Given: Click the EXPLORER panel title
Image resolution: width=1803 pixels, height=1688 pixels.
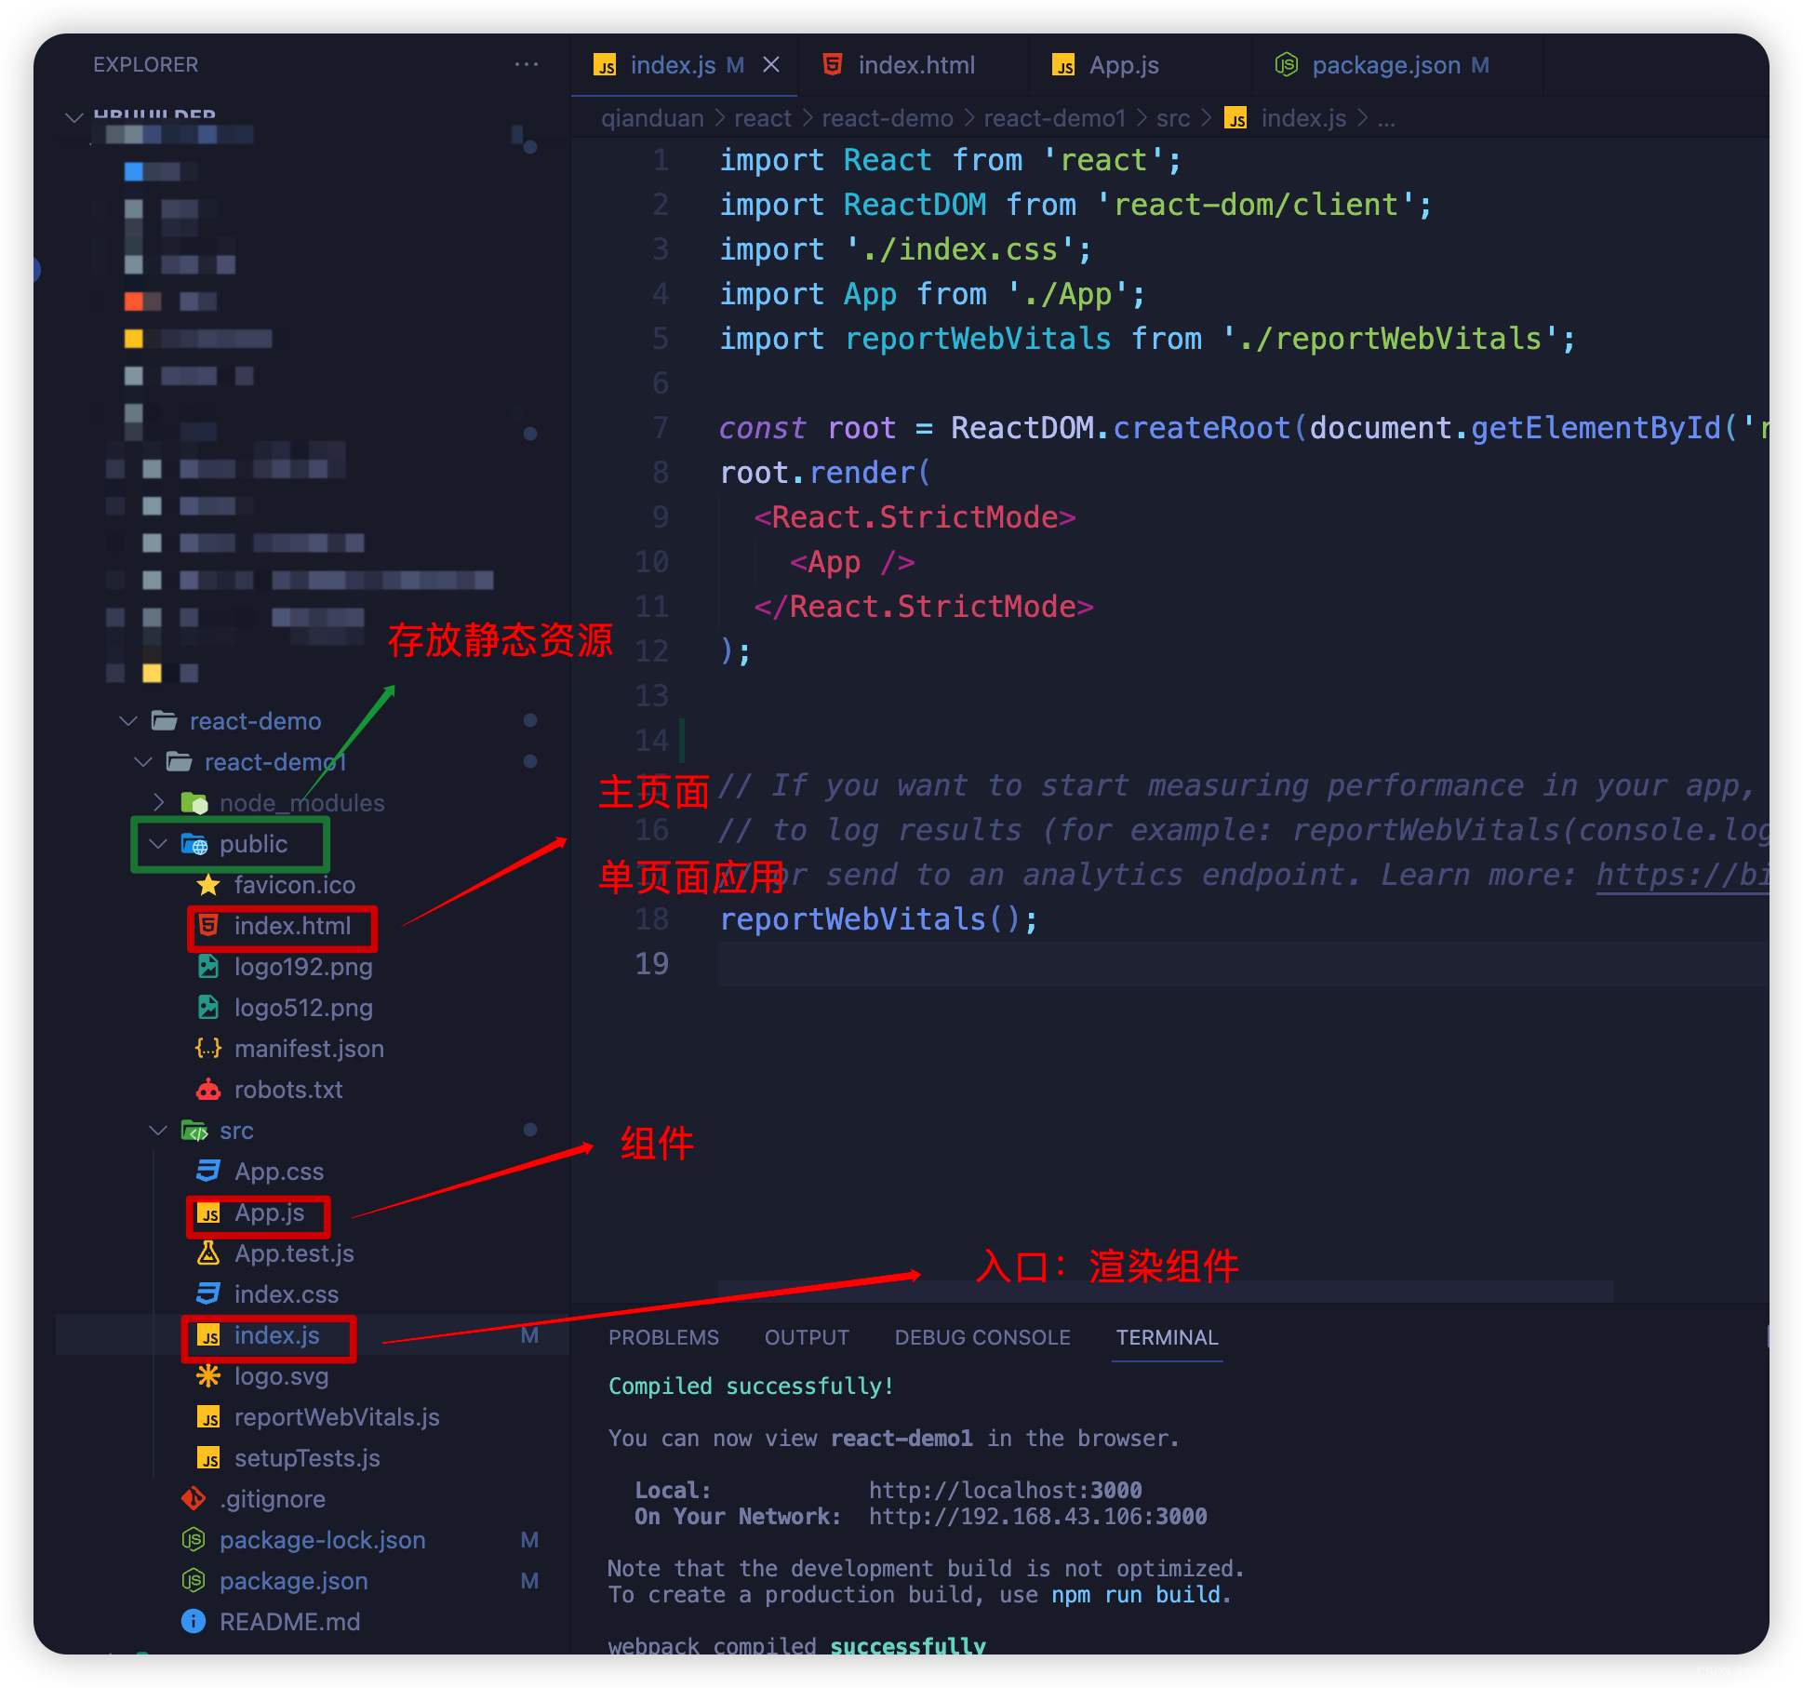Looking at the screenshot, I should pyautogui.click(x=145, y=64).
